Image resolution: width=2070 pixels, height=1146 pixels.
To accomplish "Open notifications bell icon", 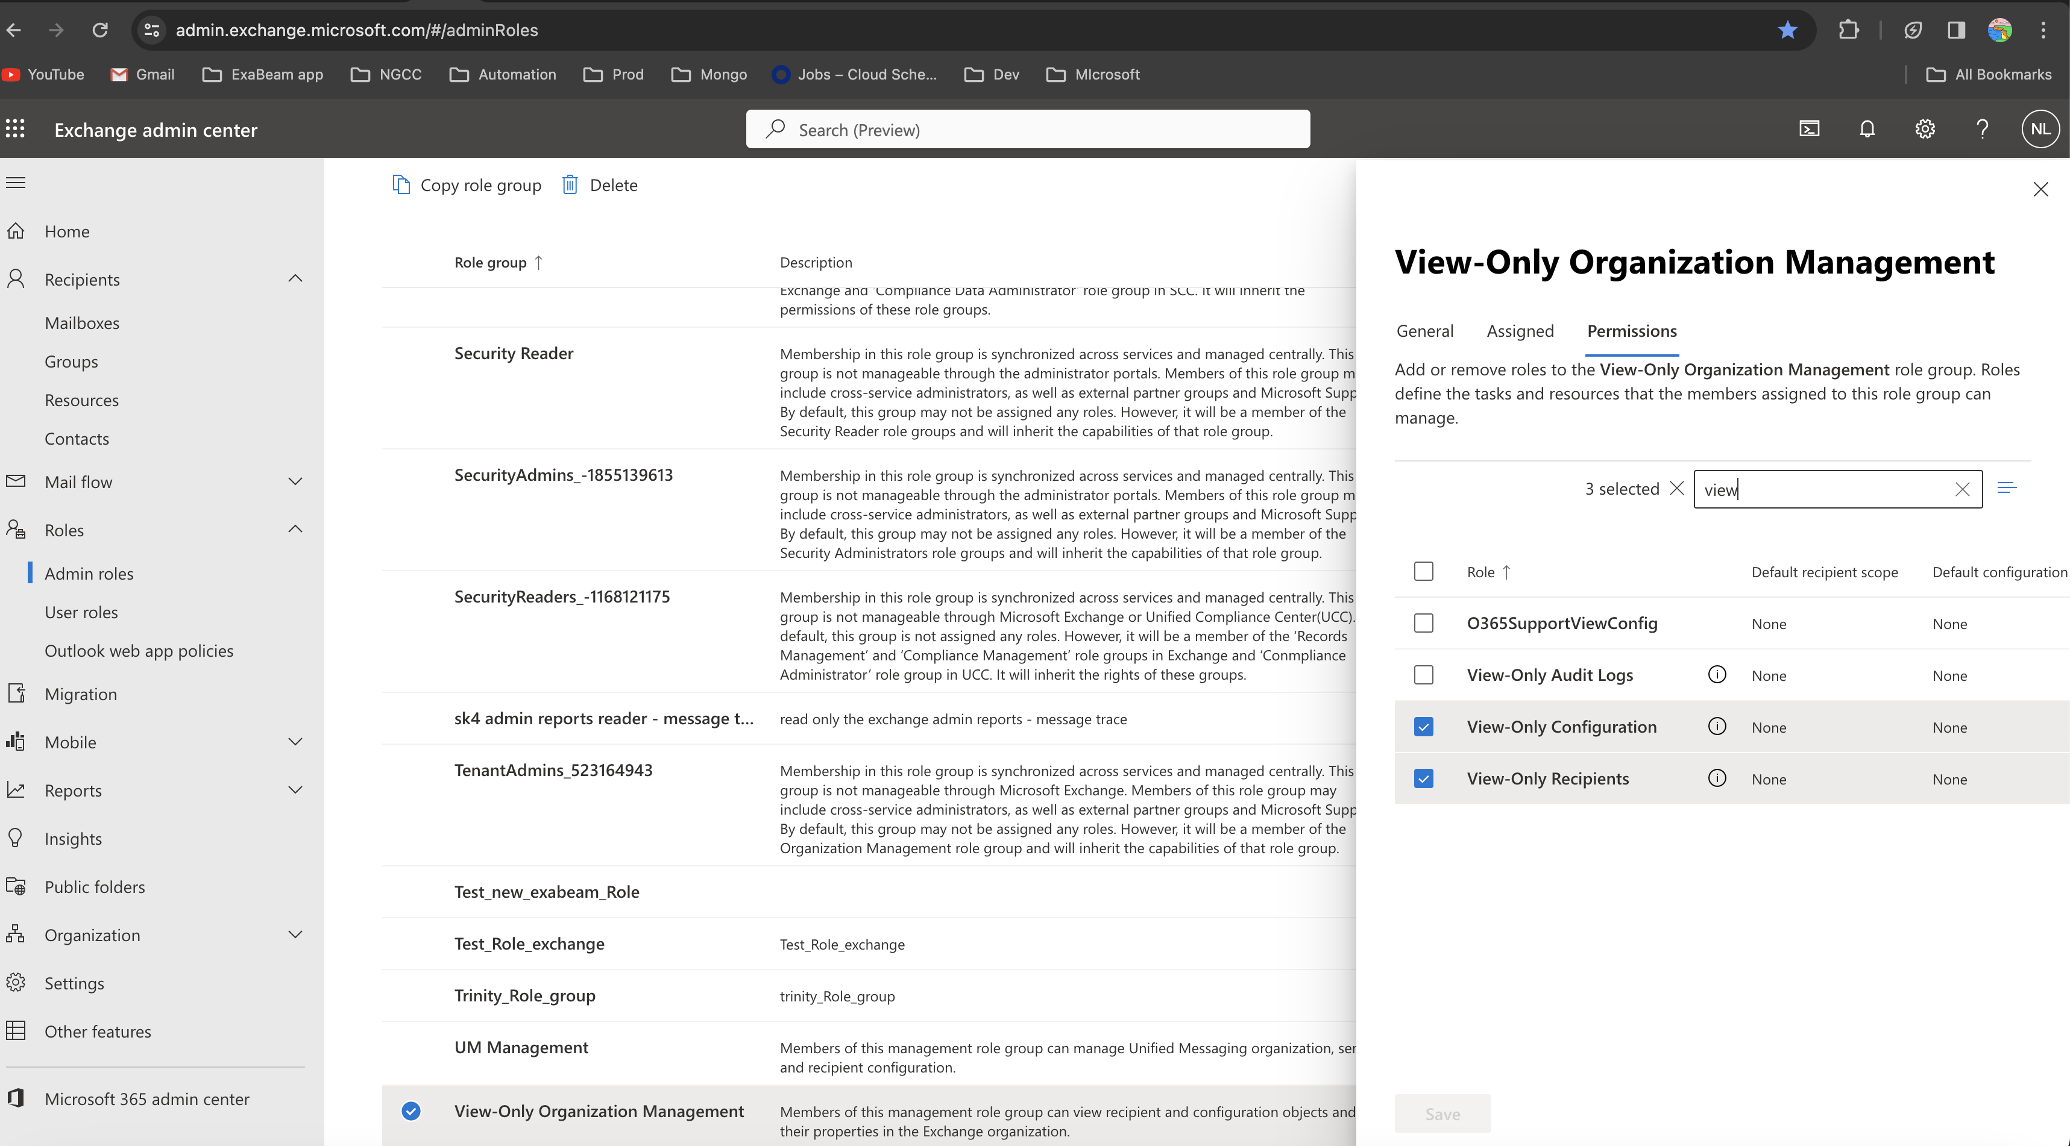I will [1867, 130].
